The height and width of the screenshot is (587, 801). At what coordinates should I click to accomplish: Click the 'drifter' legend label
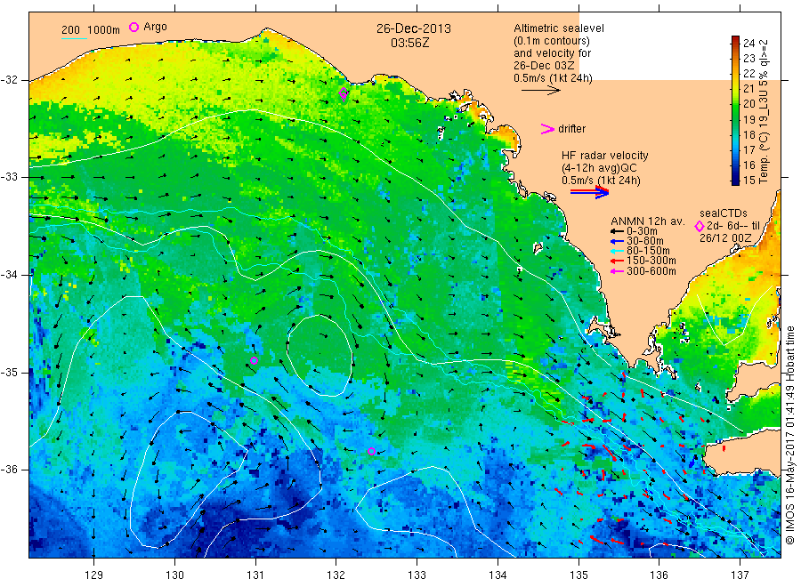click(x=571, y=129)
